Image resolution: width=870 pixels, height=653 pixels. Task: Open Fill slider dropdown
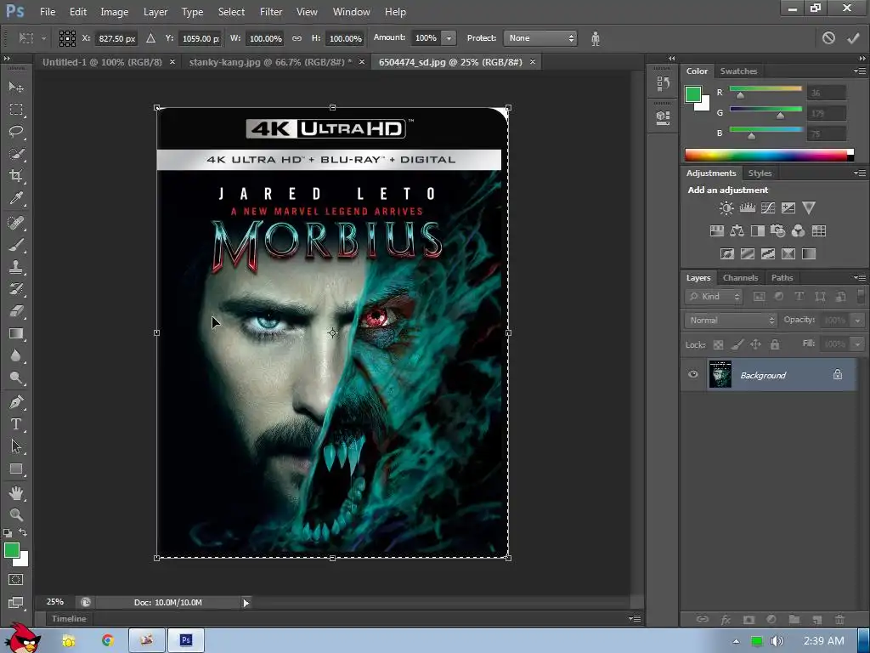(857, 344)
